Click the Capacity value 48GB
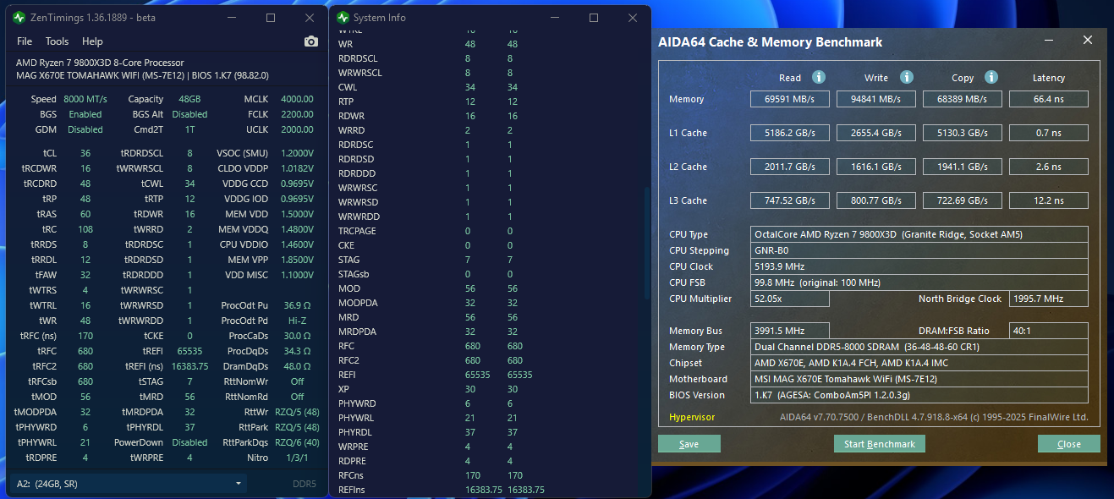The height and width of the screenshot is (499, 1114). point(189,99)
